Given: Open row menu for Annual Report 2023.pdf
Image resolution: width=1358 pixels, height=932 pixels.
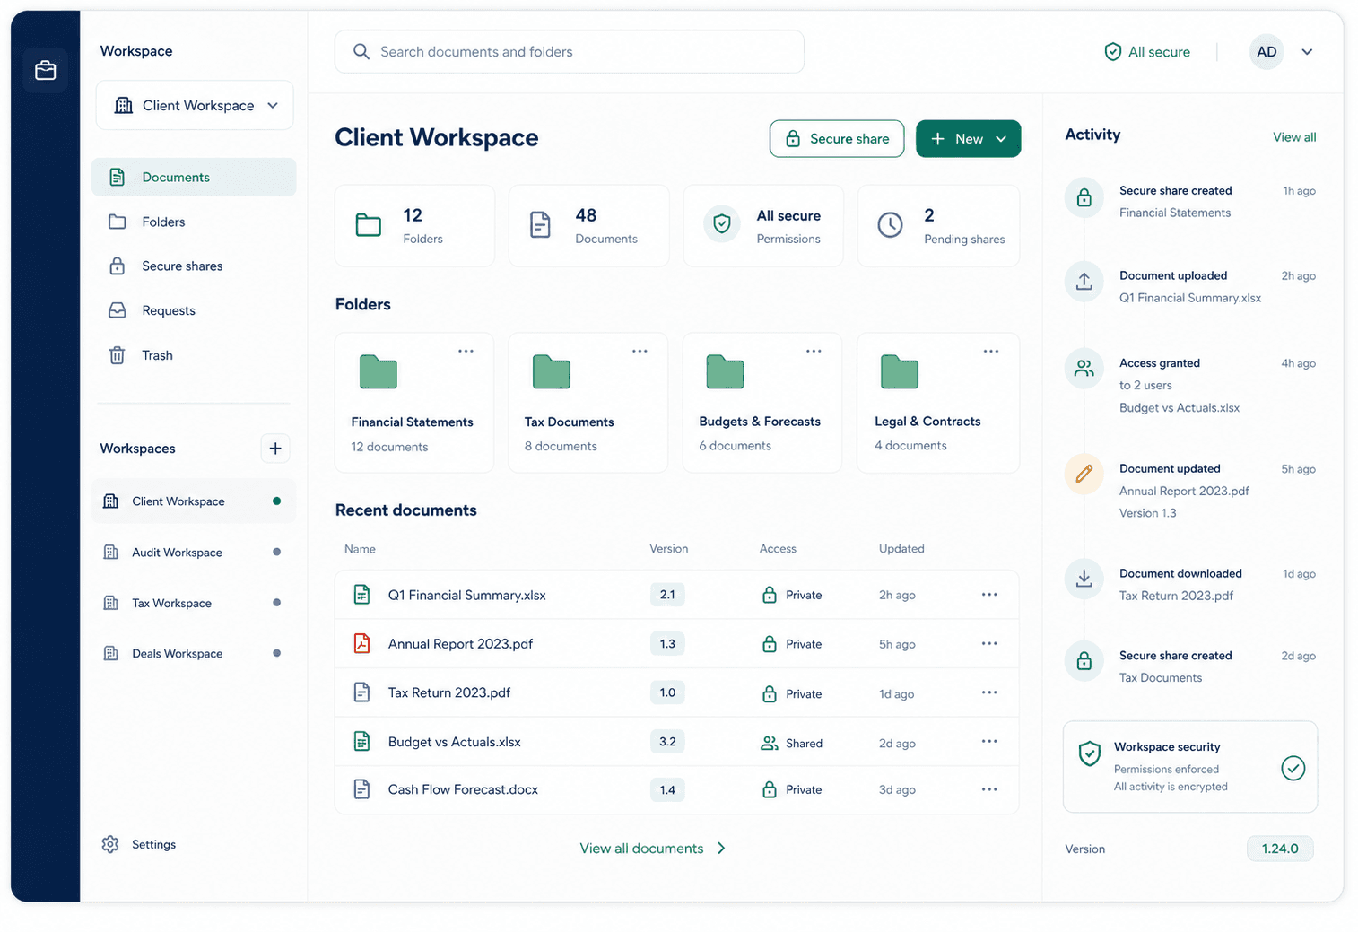Looking at the screenshot, I should tap(989, 643).
